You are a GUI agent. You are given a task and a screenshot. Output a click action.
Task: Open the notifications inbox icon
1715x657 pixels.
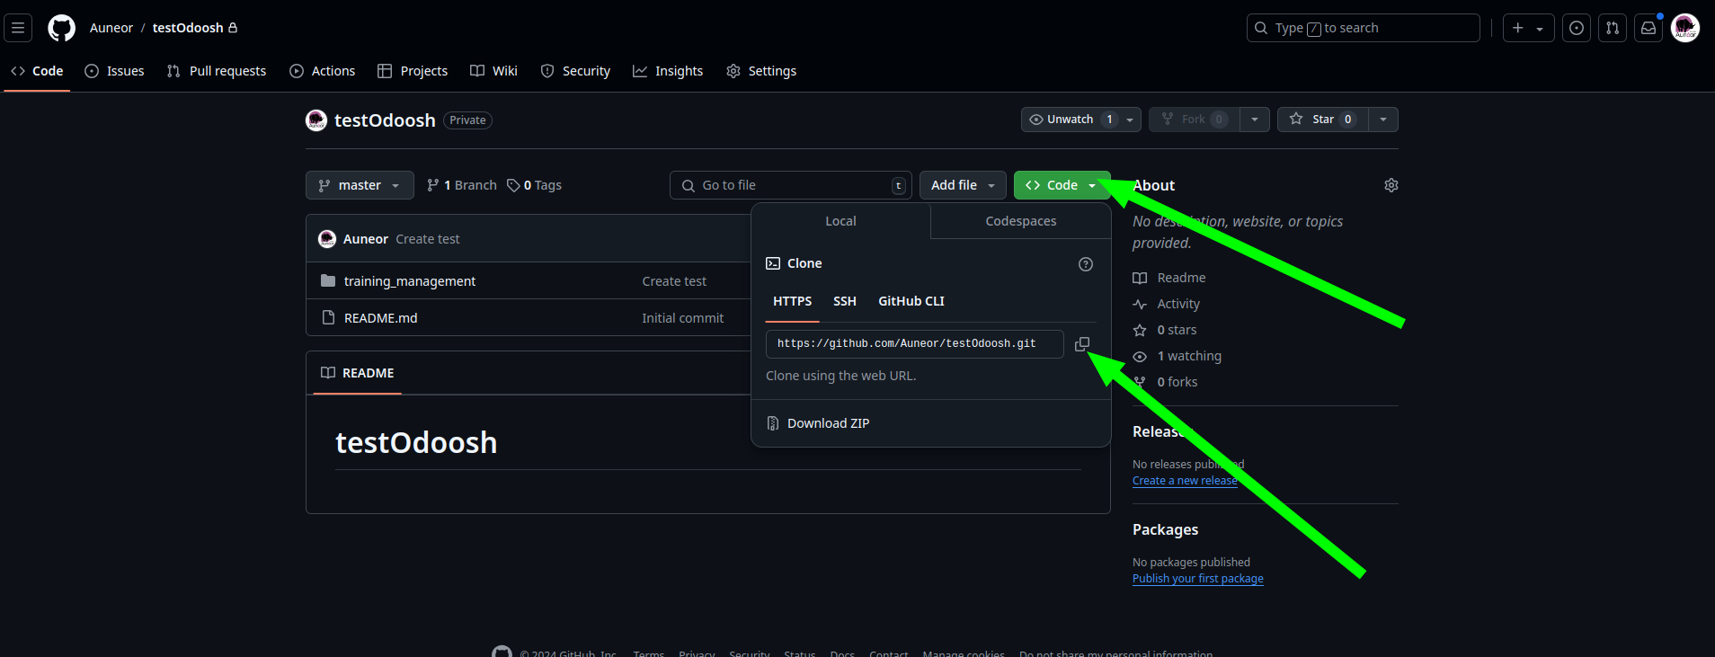[1648, 28]
